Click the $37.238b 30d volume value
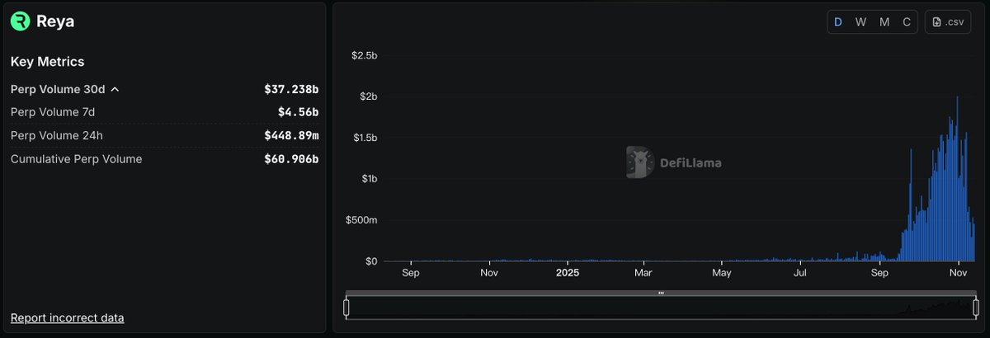 pos(291,89)
